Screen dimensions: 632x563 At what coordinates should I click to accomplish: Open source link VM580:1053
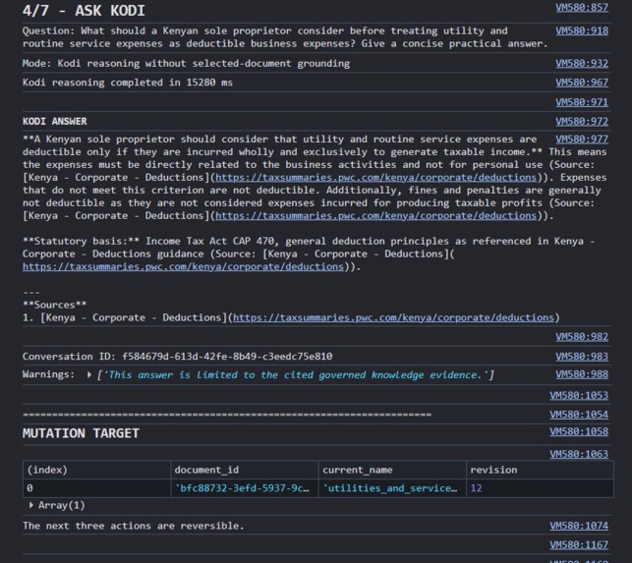coord(579,395)
